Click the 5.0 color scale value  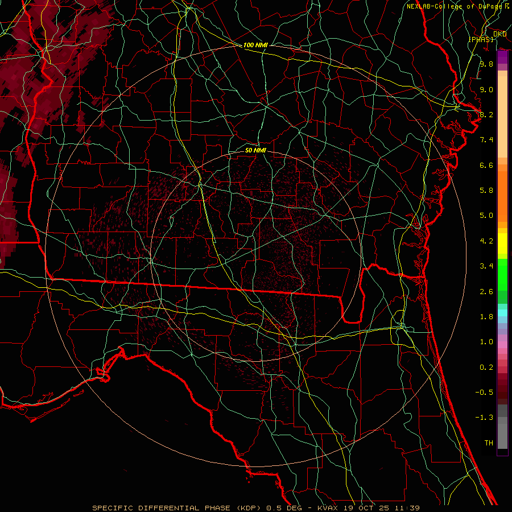tap(486, 216)
